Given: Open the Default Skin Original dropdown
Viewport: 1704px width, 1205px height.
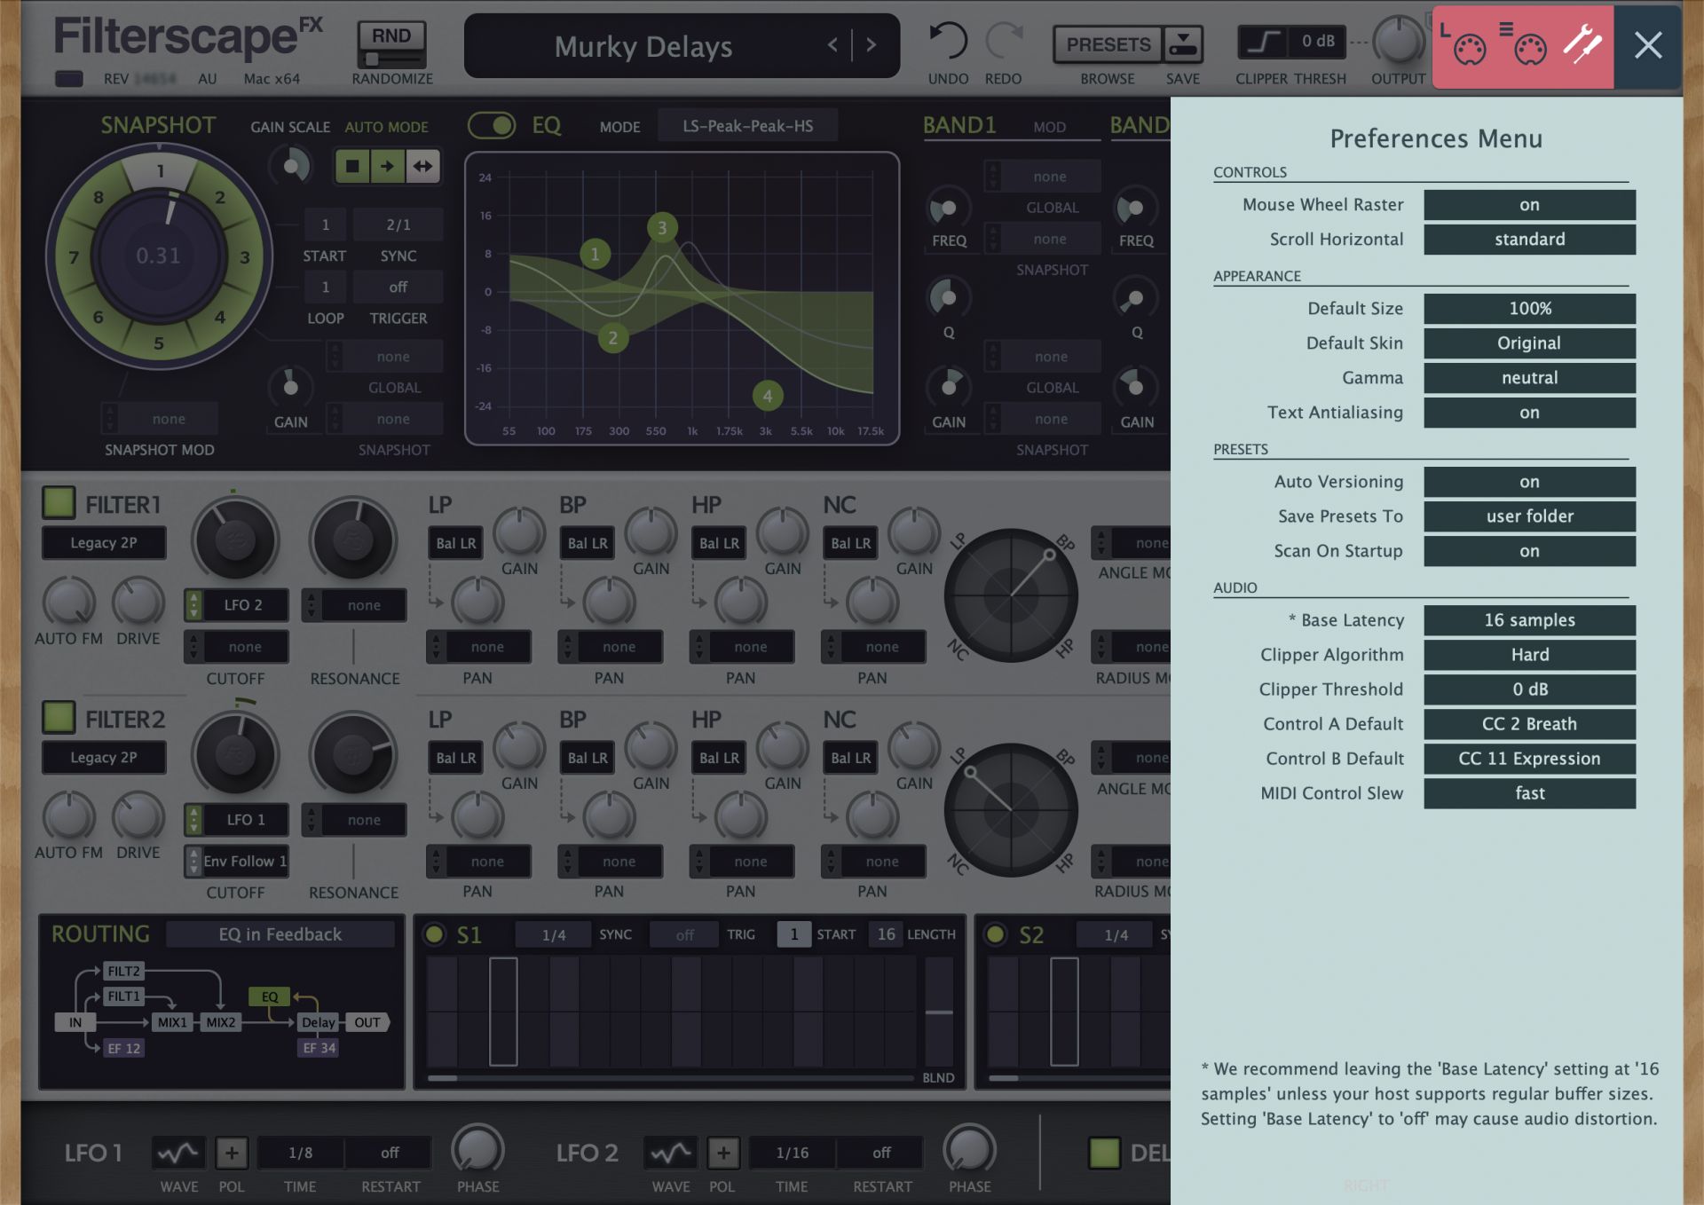Looking at the screenshot, I should pos(1529,343).
